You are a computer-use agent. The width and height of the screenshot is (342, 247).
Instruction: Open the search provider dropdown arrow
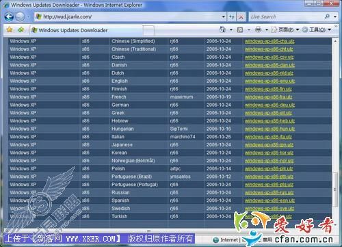335,16
